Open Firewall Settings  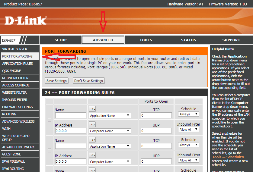tap(20, 107)
